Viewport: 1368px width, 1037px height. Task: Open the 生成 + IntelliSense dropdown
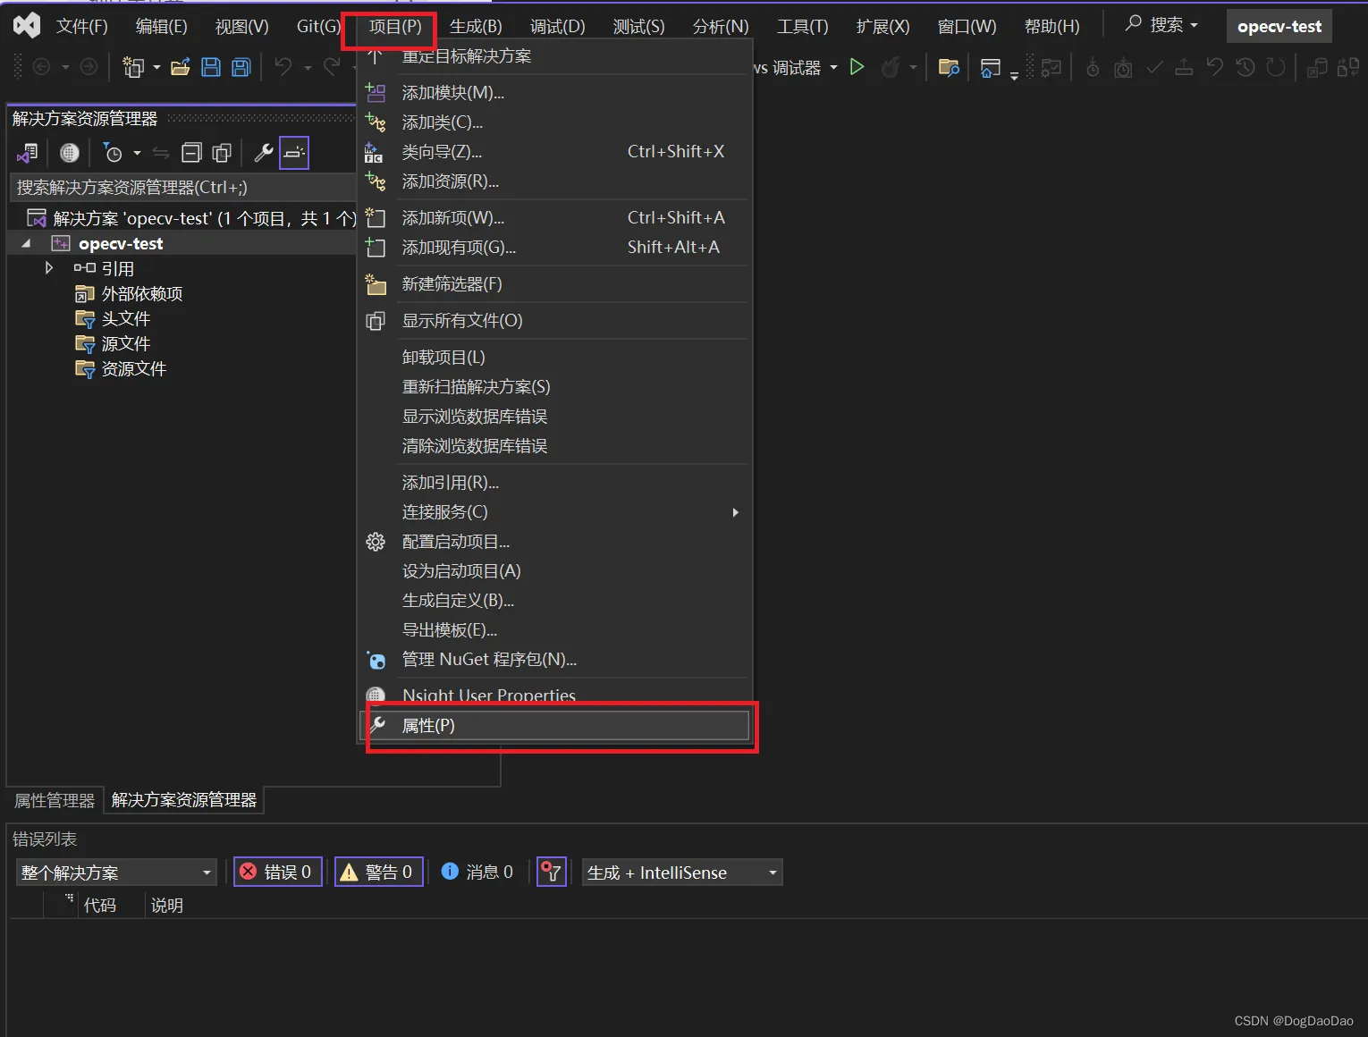point(682,873)
